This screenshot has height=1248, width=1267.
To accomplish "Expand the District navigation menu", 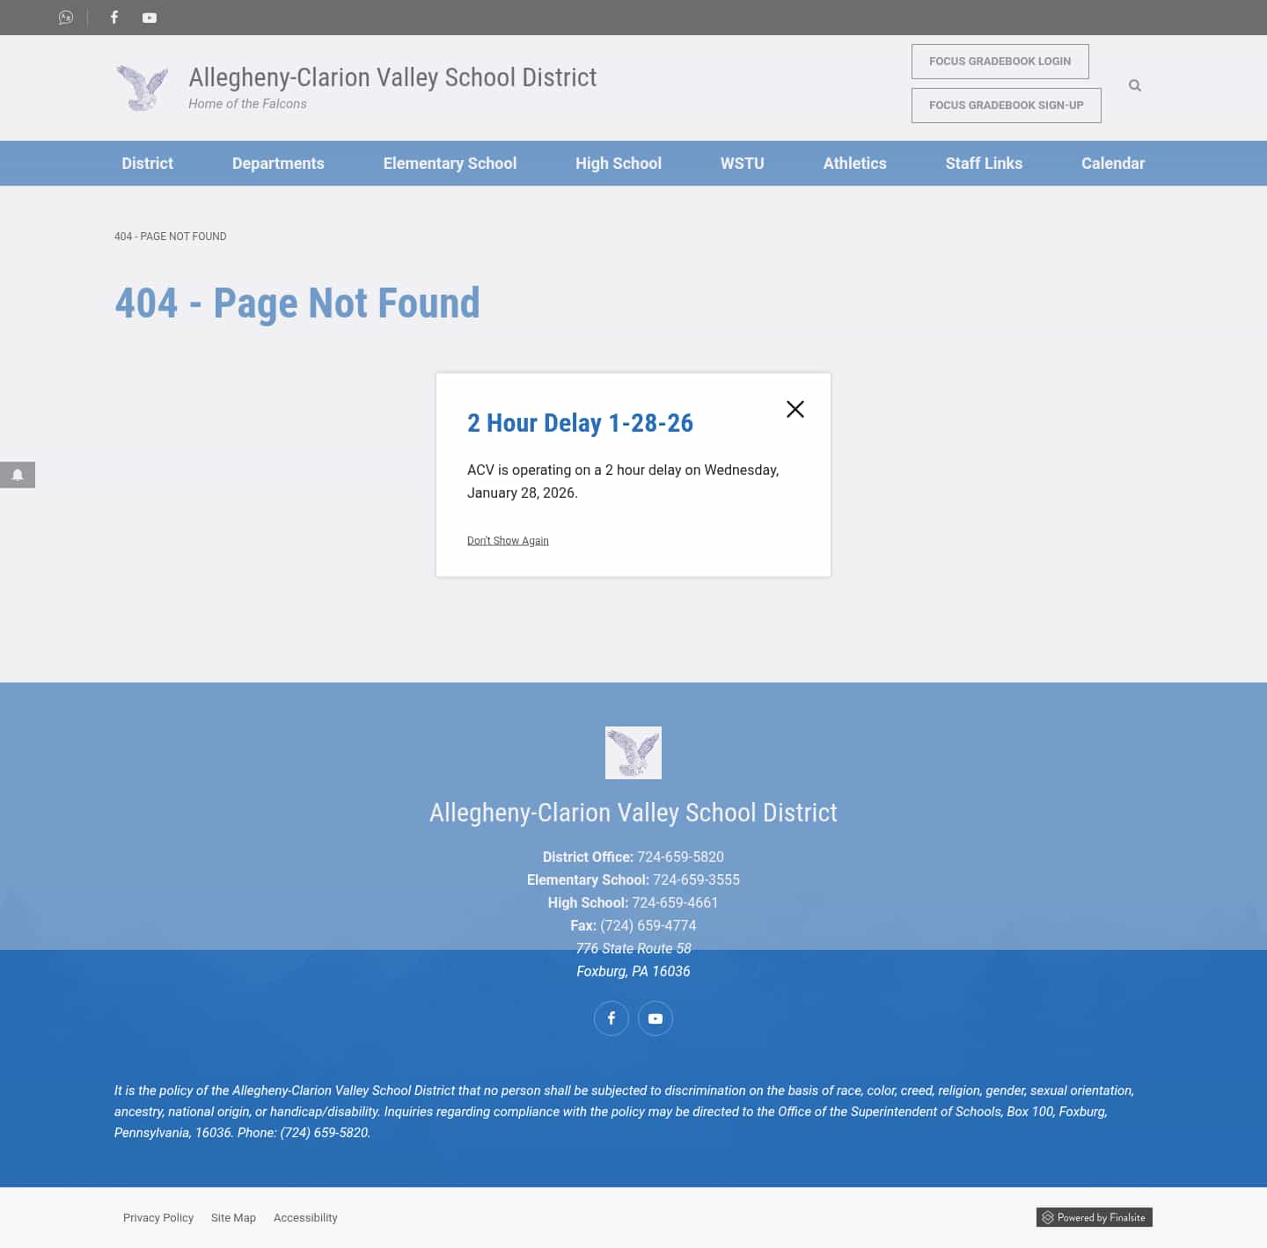I will [147, 164].
